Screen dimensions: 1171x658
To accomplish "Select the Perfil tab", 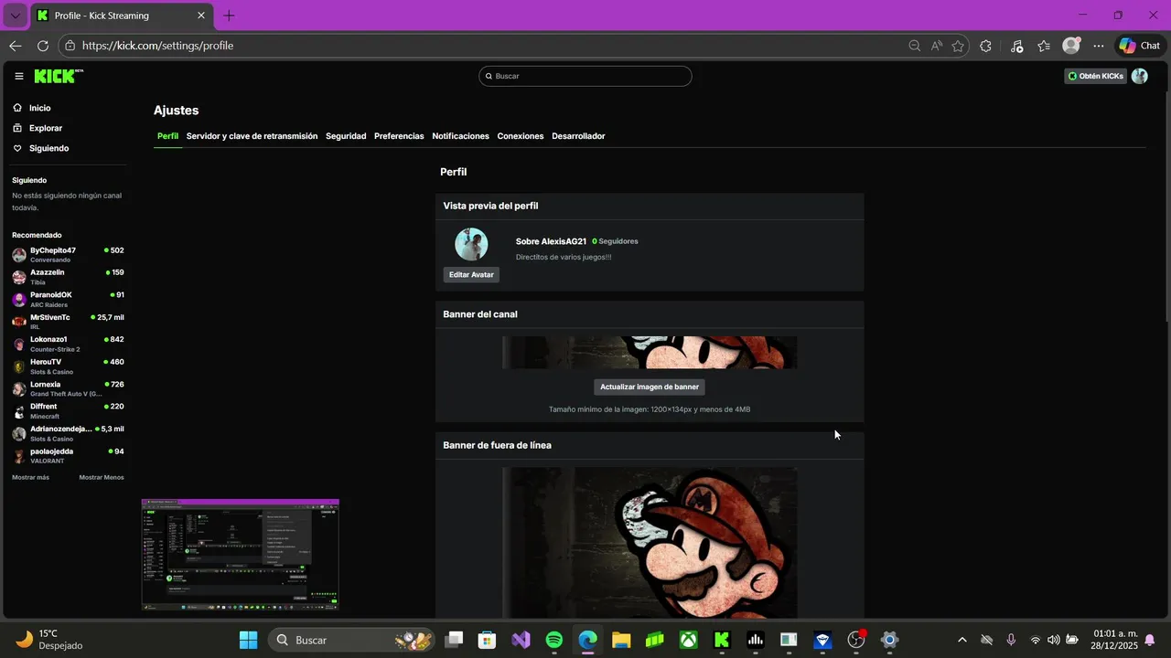I will [x=167, y=136].
